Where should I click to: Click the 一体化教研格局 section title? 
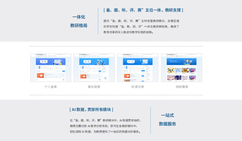point(79,21)
